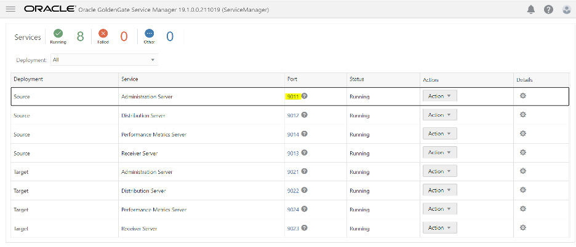Open the Source Performance Metrics Server link
This screenshot has width=576, height=247.
pyautogui.click(x=154, y=135)
